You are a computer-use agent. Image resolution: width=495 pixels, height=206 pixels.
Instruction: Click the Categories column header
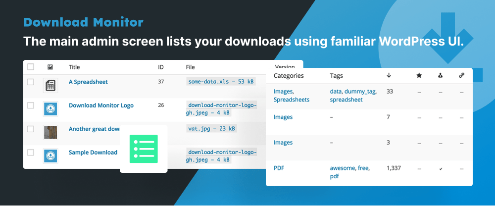[289, 76]
